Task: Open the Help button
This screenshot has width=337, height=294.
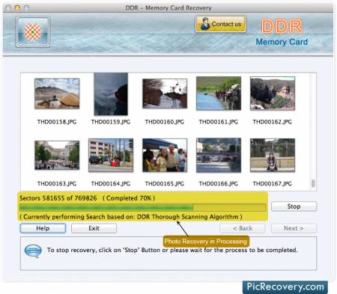Action: 43,228
